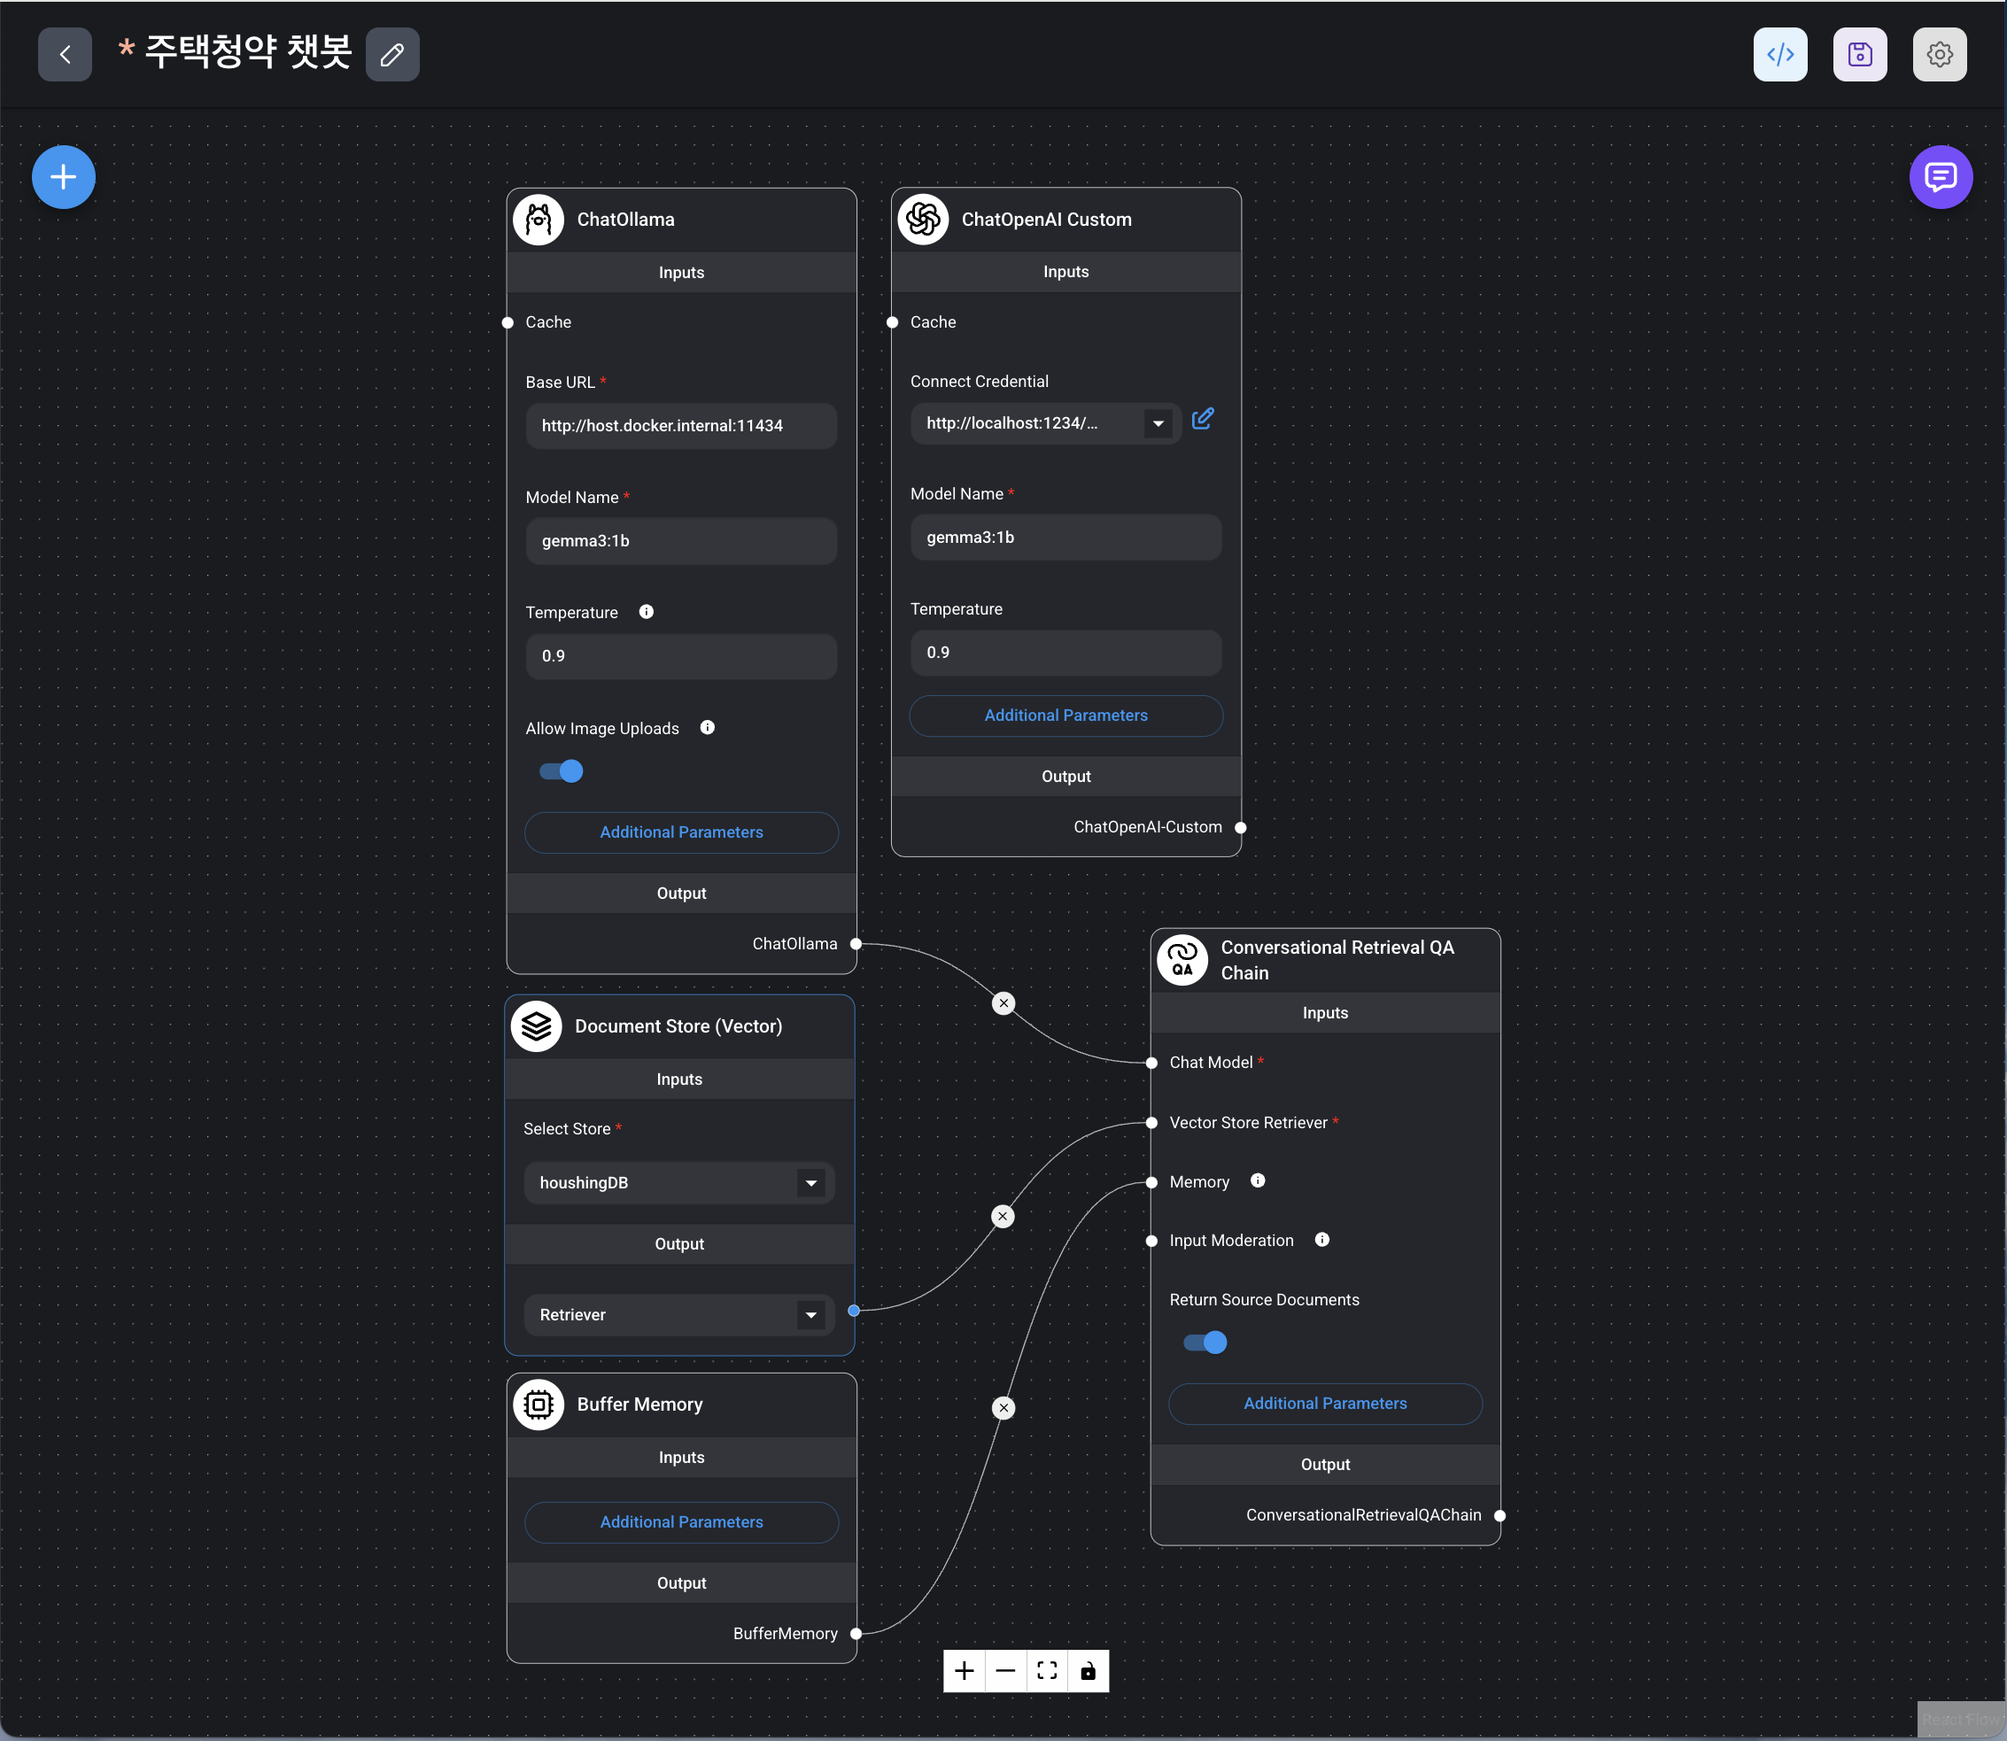2007x1741 pixels.
Task: Edit chatflow name with pencil icon
Action: pyautogui.click(x=392, y=54)
